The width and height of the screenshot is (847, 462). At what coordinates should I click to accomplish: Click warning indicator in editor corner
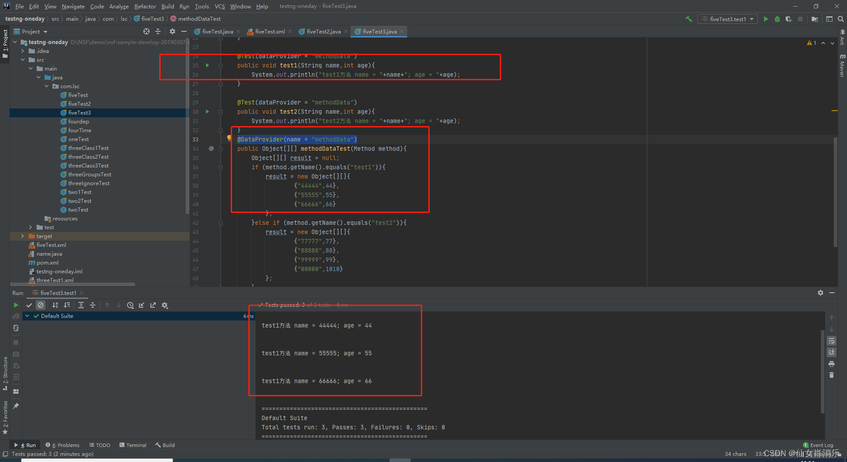(812, 43)
